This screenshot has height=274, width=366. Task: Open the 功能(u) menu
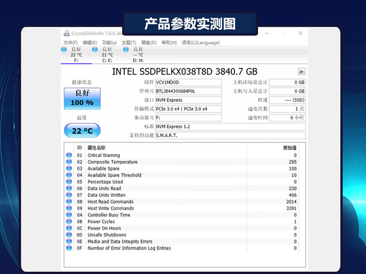point(109,42)
